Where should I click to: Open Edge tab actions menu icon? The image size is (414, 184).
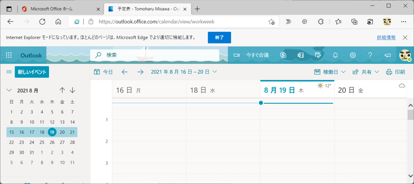coord(9,9)
